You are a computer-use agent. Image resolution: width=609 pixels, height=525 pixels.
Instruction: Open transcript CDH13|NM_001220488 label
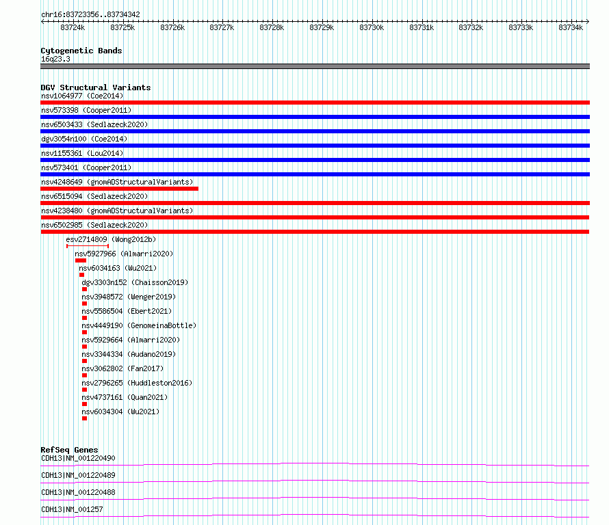(x=78, y=492)
